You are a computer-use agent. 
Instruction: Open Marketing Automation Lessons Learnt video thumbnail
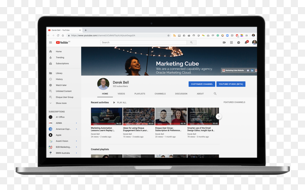point(107,116)
